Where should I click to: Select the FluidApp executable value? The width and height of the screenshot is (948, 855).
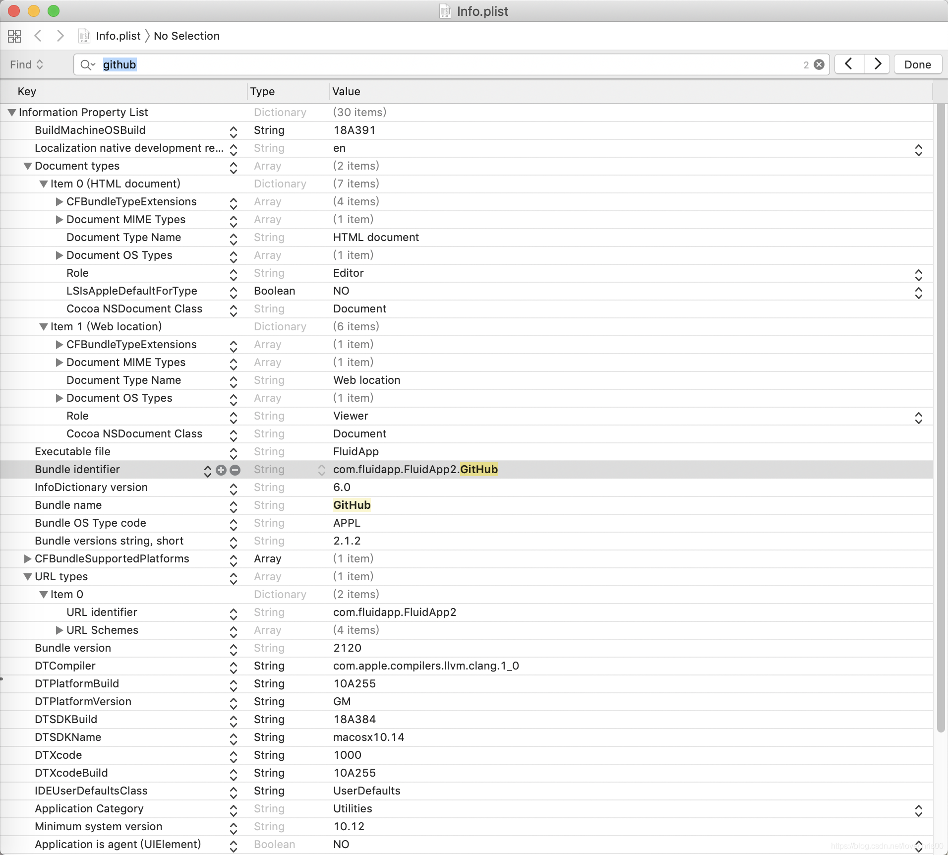tap(356, 451)
